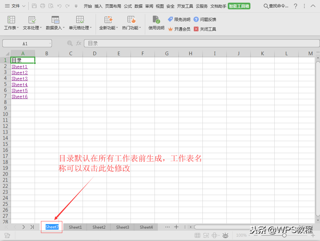This screenshot has height=241, width=320.
Task: Open the 全新功能 dropdown
Action: 108,23
